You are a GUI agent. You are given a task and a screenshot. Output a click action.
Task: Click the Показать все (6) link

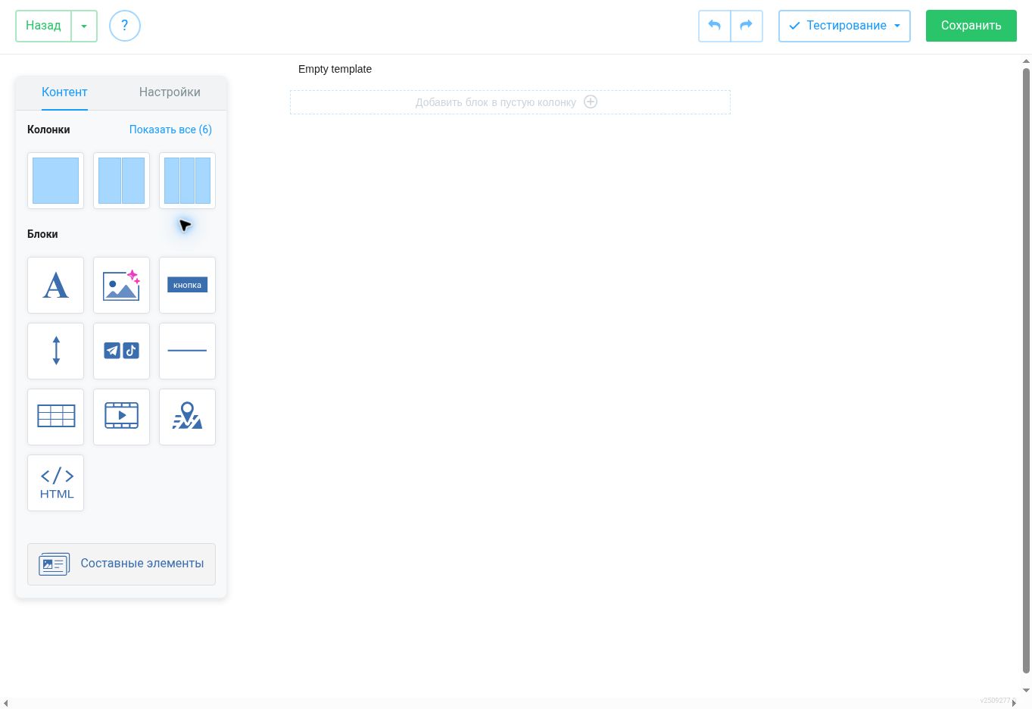(170, 130)
